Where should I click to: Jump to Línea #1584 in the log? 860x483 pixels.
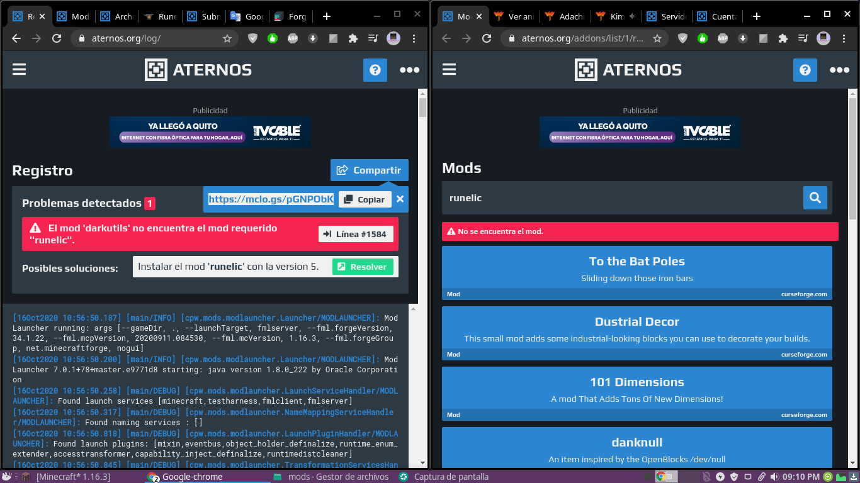click(356, 234)
